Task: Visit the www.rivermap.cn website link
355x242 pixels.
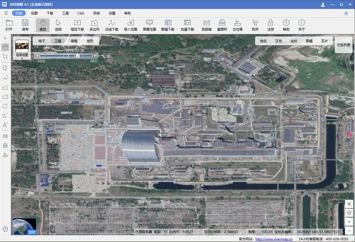Action: 276,239
